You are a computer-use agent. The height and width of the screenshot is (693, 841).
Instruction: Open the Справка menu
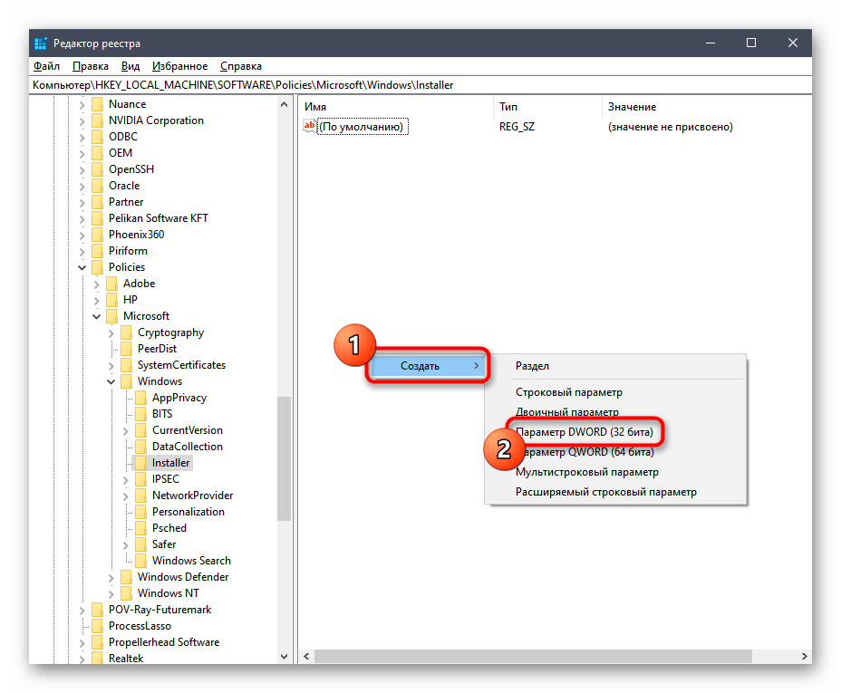pyautogui.click(x=241, y=66)
